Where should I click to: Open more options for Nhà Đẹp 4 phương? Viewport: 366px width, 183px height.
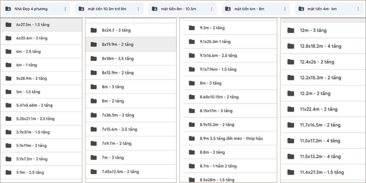65,9
